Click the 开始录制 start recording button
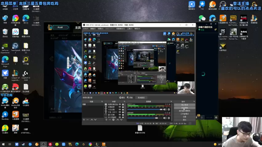Viewport: 262px width, 147px height. click(184, 108)
